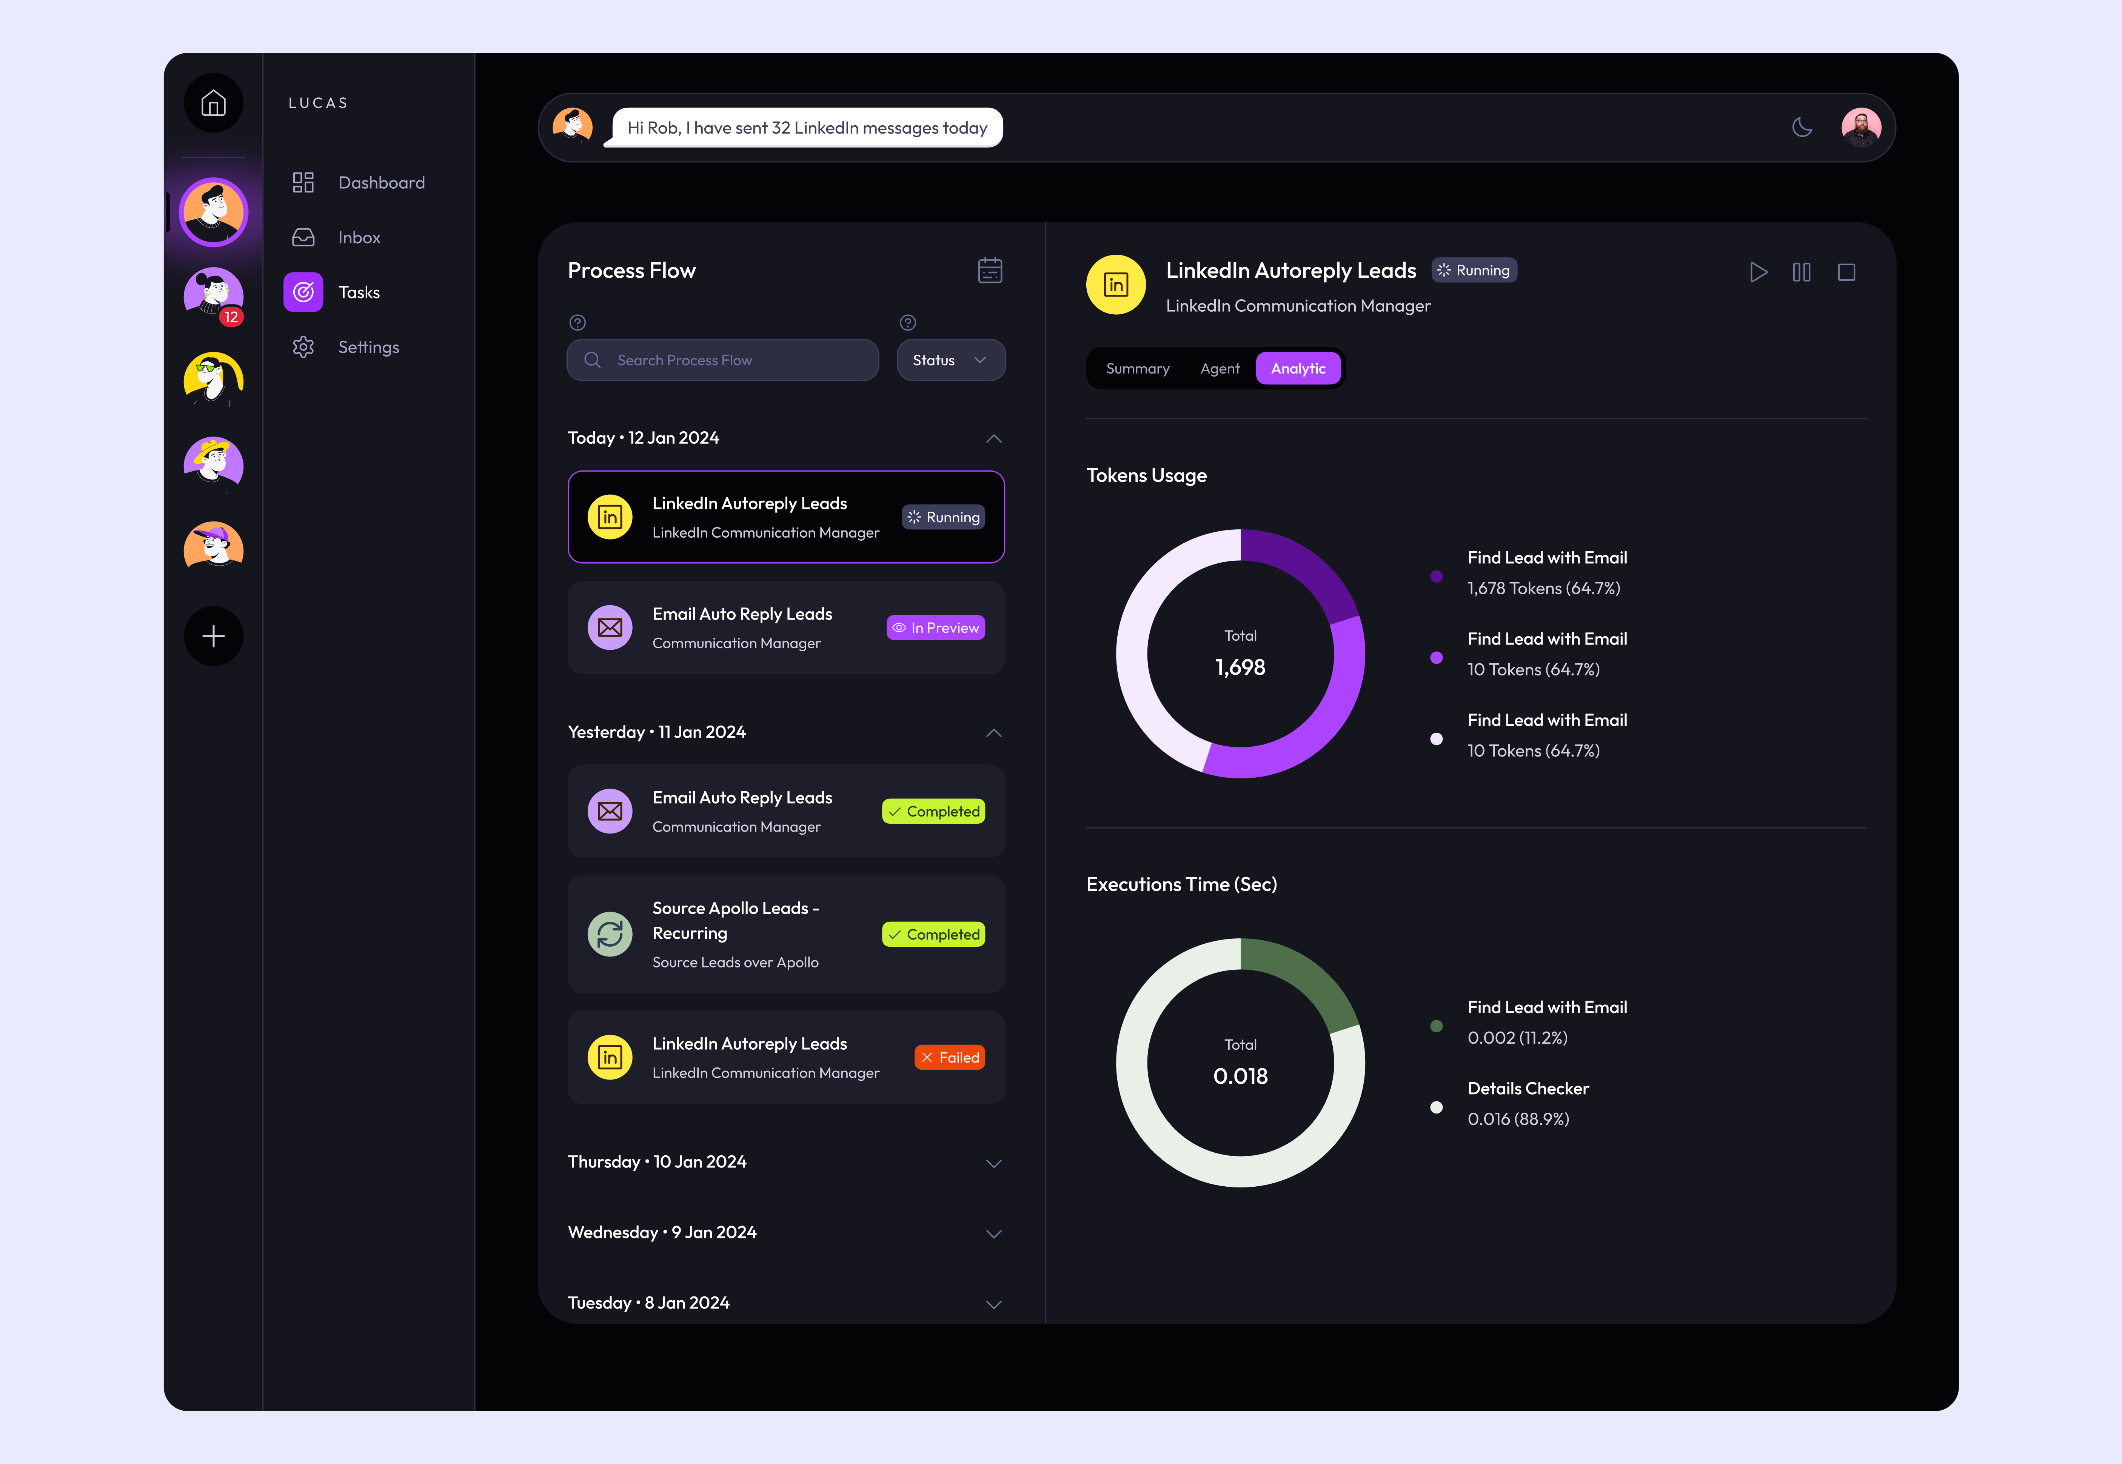The image size is (2122, 1464).
Task: Pause the process with the pause button
Action: [1802, 272]
